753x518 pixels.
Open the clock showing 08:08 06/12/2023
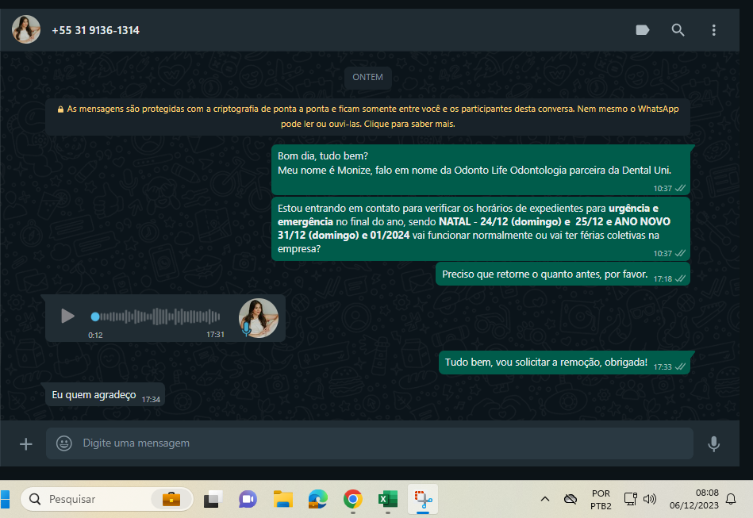[694, 499]
